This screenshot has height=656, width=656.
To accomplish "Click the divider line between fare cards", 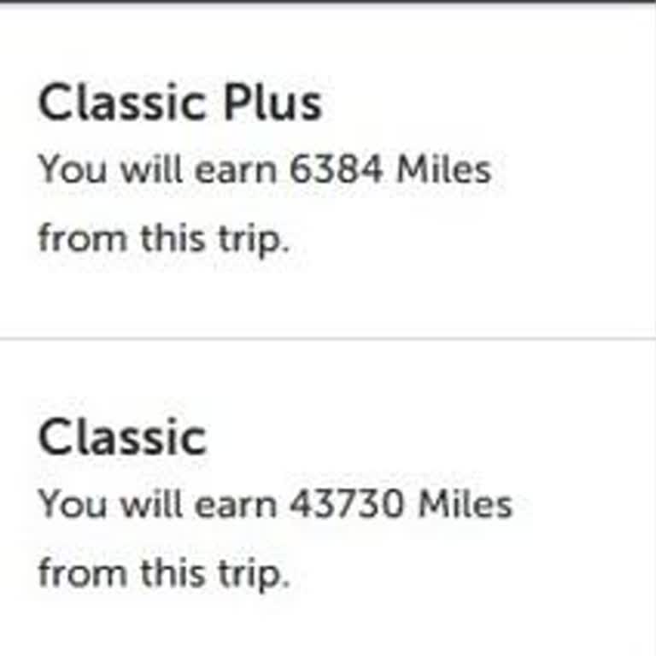I will click(328, 338).
